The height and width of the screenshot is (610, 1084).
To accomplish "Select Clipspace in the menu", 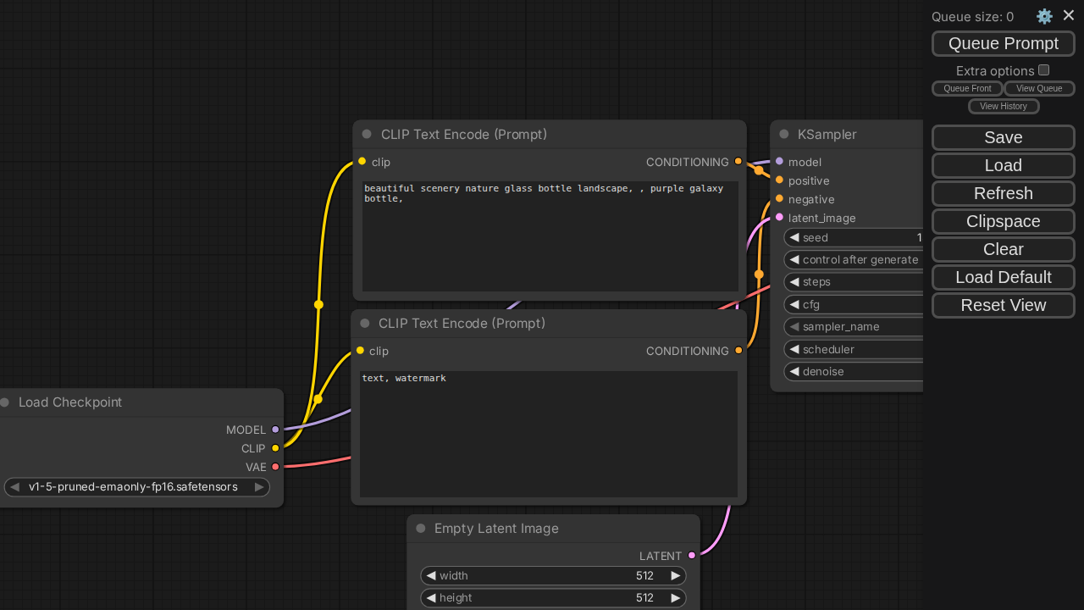I will coord(1003,221).
